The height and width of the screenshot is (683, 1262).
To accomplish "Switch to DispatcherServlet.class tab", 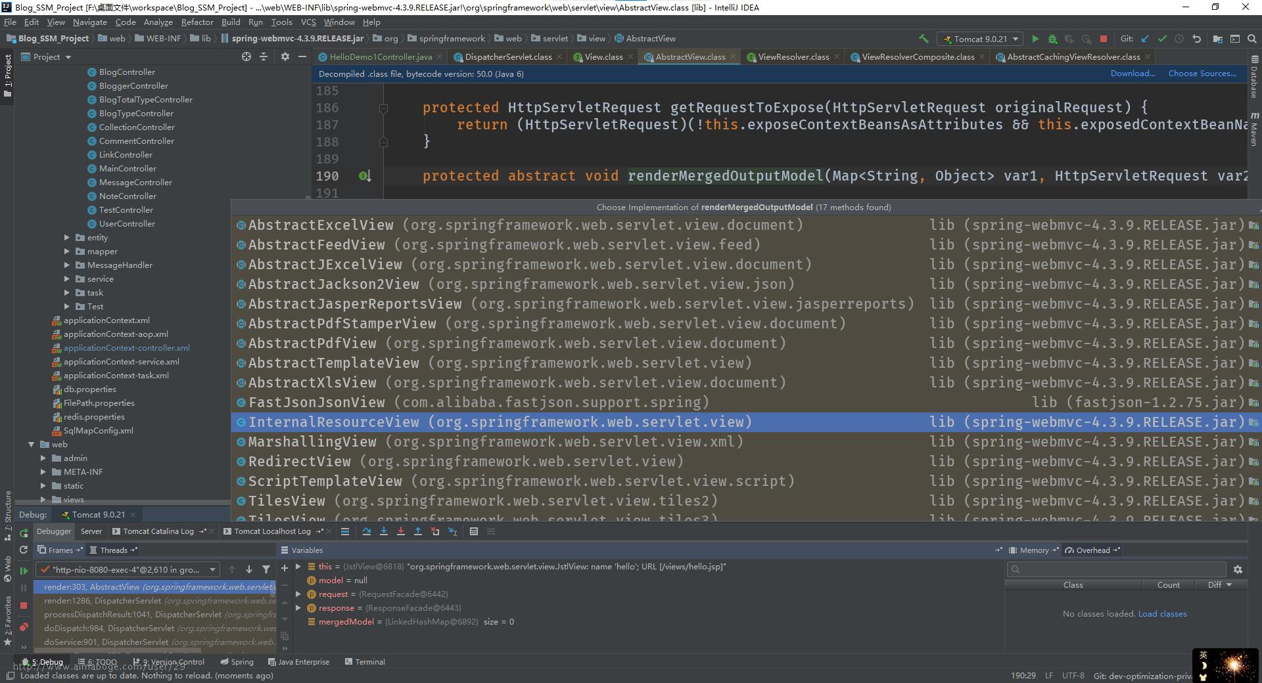I will 508,57.
